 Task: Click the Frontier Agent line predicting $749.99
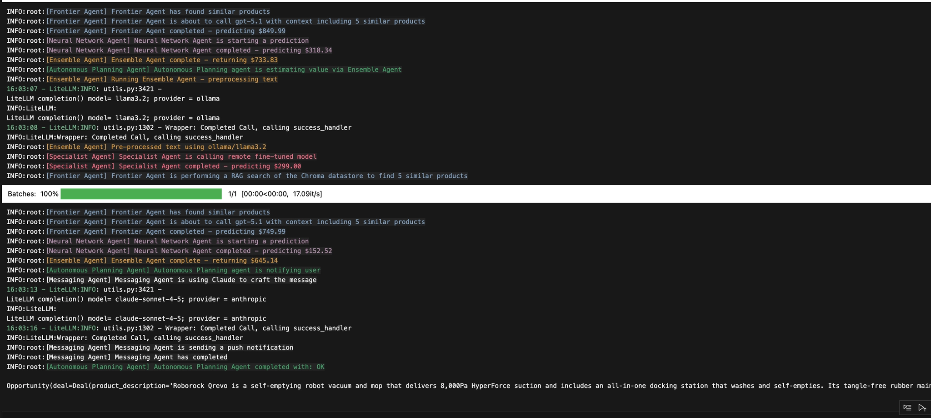click(146, 232)
